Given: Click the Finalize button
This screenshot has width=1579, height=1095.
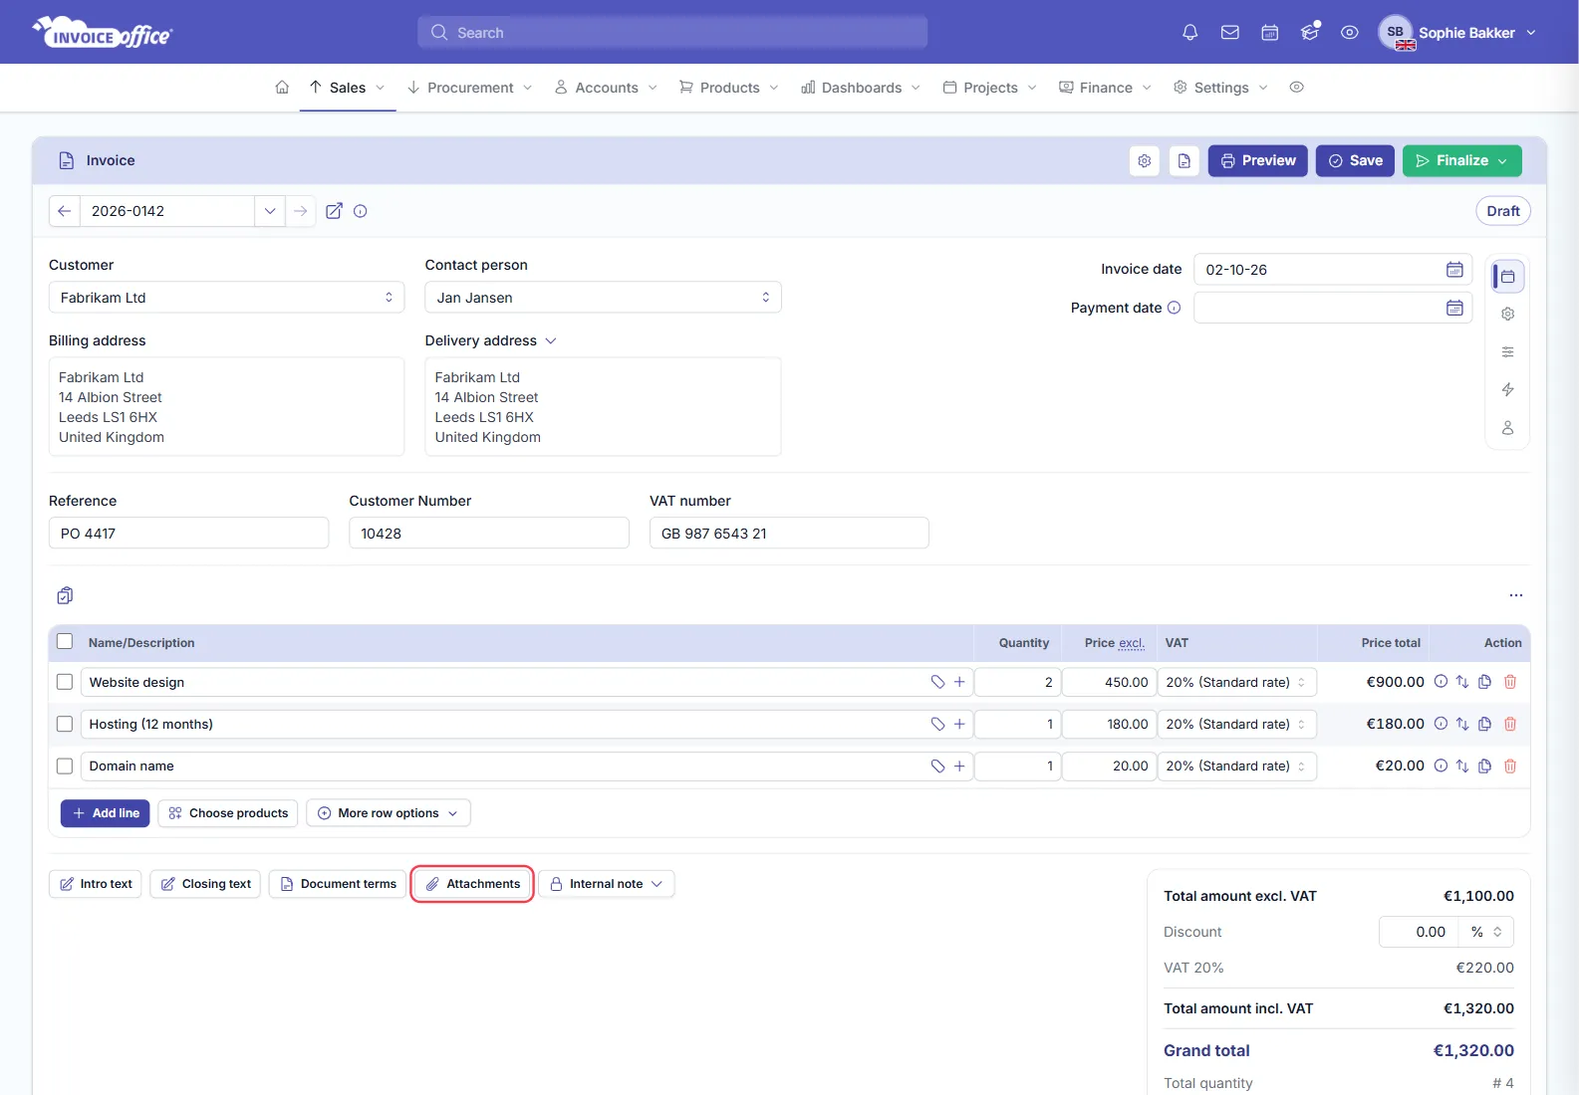Looking at the screenshot, I should pos(1461,160).
